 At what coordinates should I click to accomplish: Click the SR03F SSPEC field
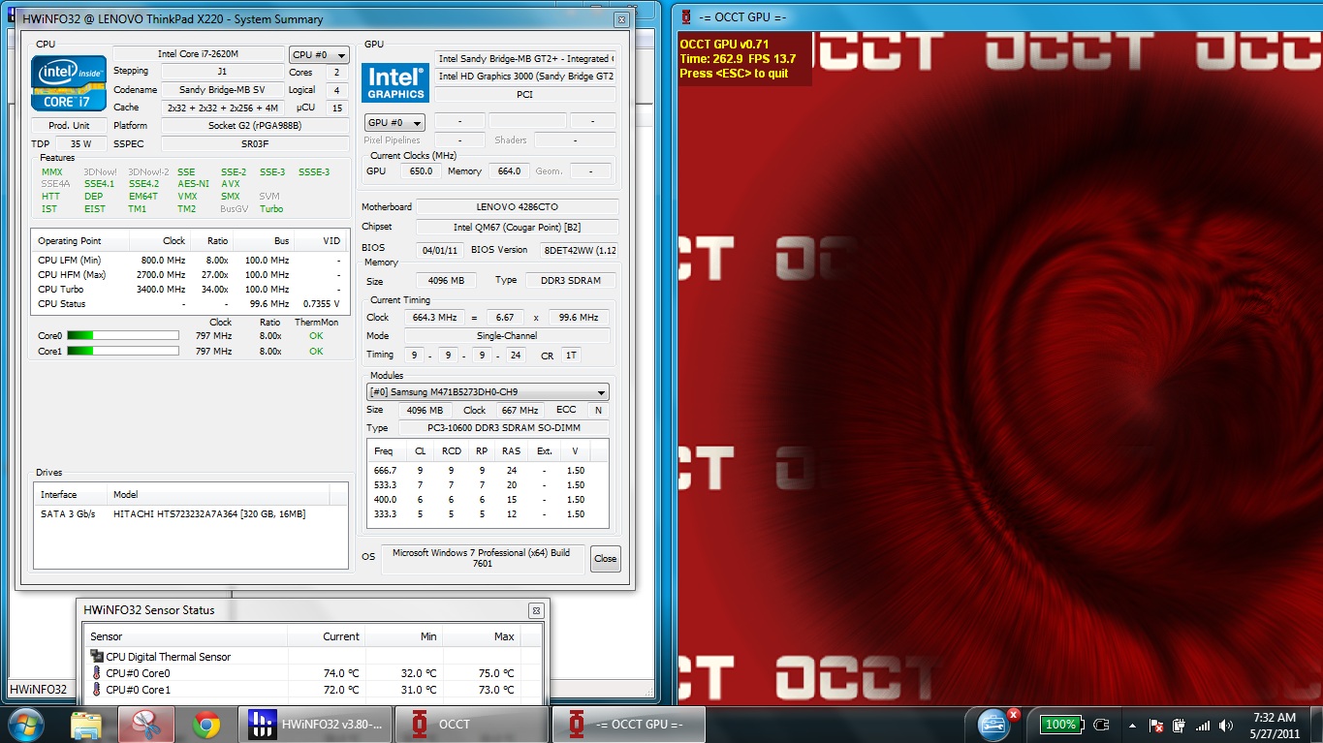(x=255, y=143)
